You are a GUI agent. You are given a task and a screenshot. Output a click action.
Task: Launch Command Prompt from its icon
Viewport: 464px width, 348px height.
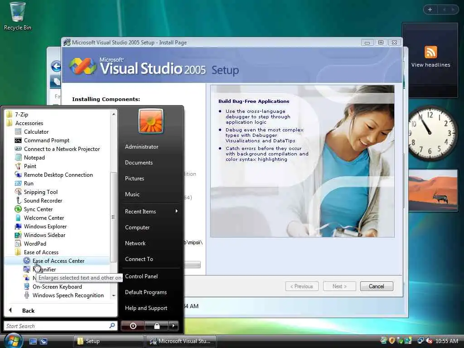18,140
